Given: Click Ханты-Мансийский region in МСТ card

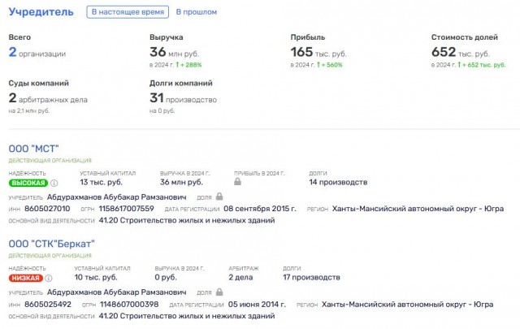Looking at the screenshot, I should (x=418, y=209).
